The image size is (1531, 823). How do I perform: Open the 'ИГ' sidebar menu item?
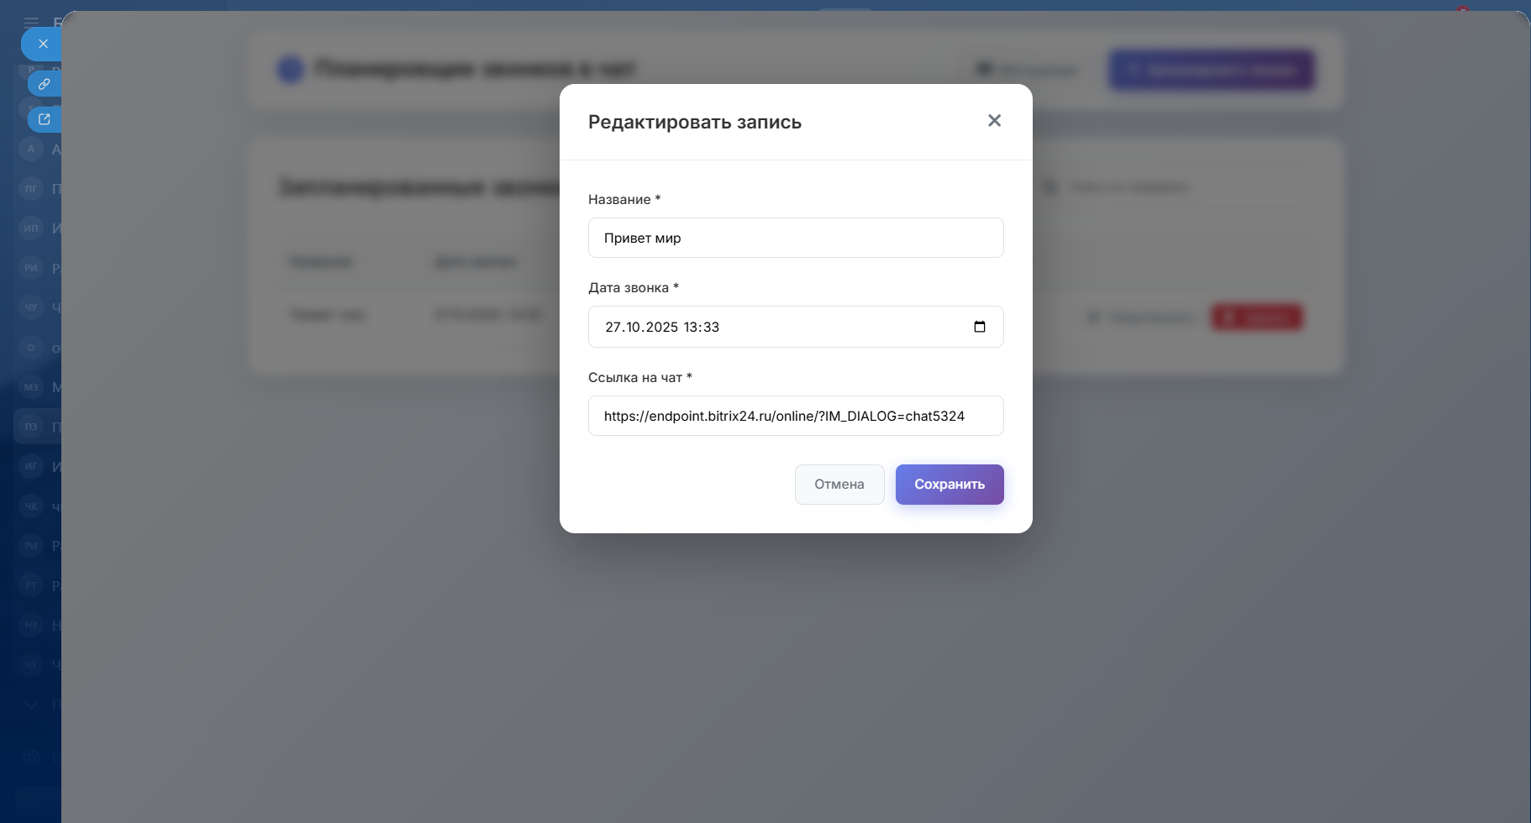(x=31, y=466)
